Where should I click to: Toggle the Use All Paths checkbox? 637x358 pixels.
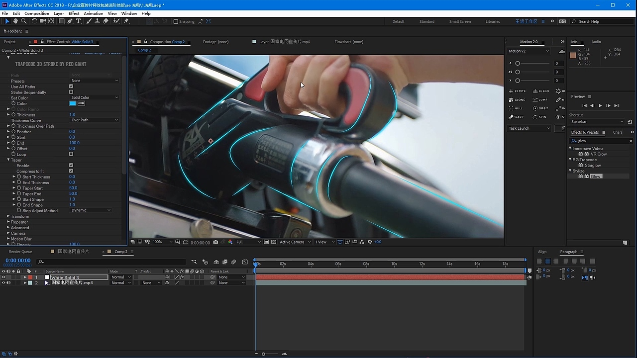[71, 87]
